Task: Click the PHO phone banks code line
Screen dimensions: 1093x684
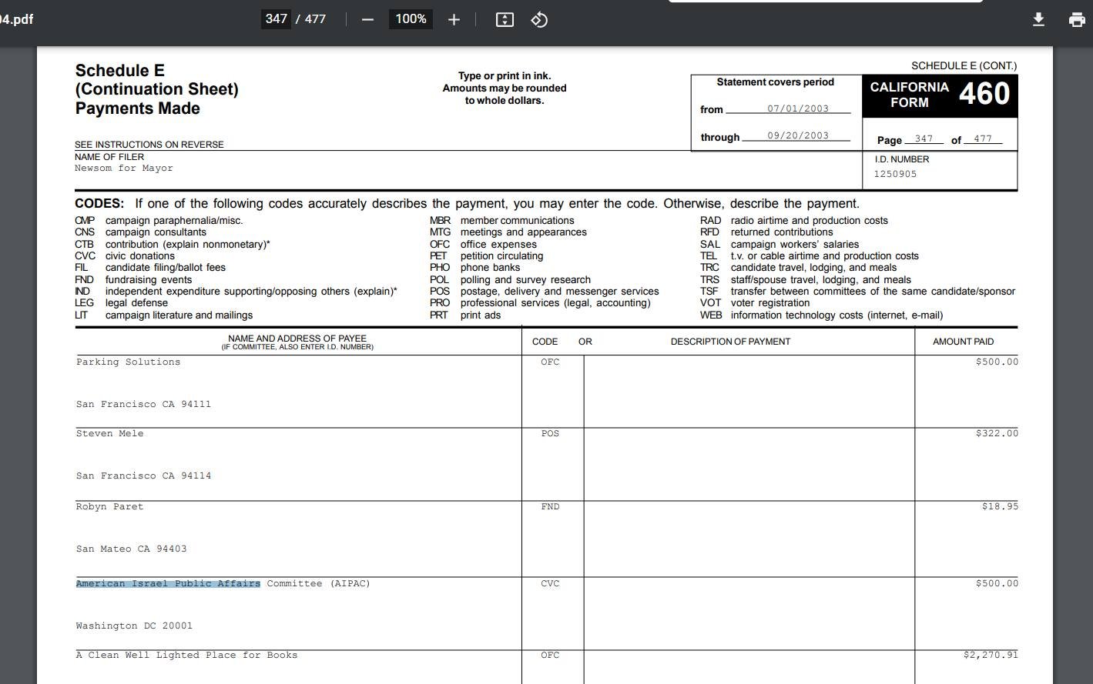Action: 475,268
